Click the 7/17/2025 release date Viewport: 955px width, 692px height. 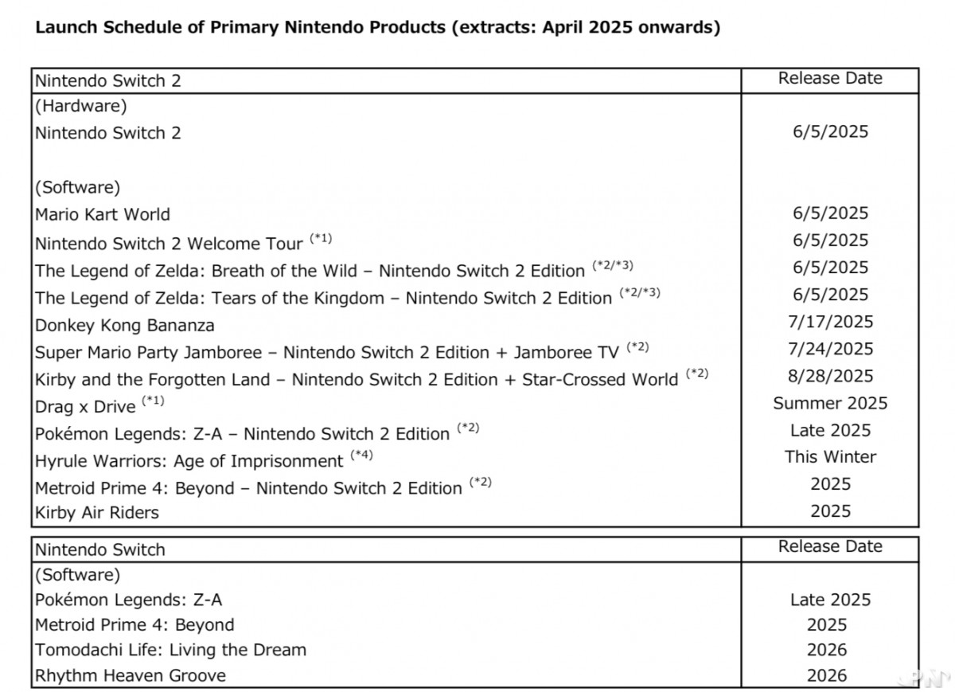[x=830, y=322]
